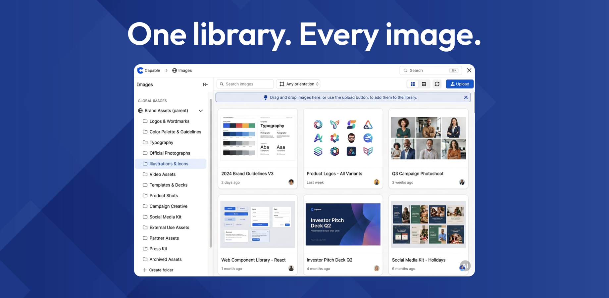Click the Press Kit folder icon
609x298 pixels.
(145, 249)
